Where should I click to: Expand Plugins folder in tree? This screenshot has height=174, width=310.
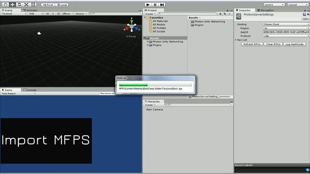[x=147, y=45]
